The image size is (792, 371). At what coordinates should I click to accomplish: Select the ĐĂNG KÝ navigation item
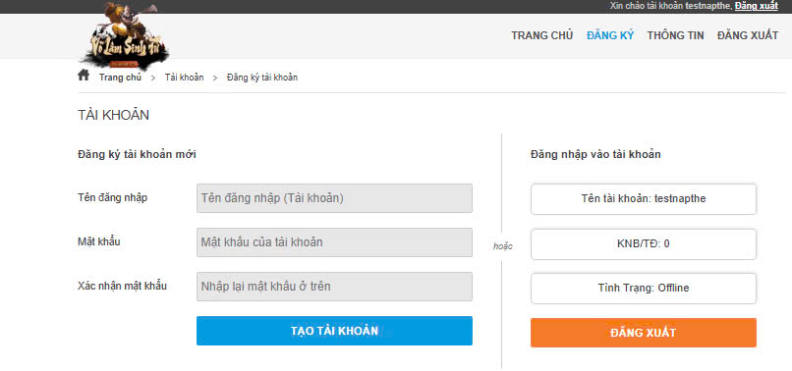pyautogui.click(x=609, y=36)
